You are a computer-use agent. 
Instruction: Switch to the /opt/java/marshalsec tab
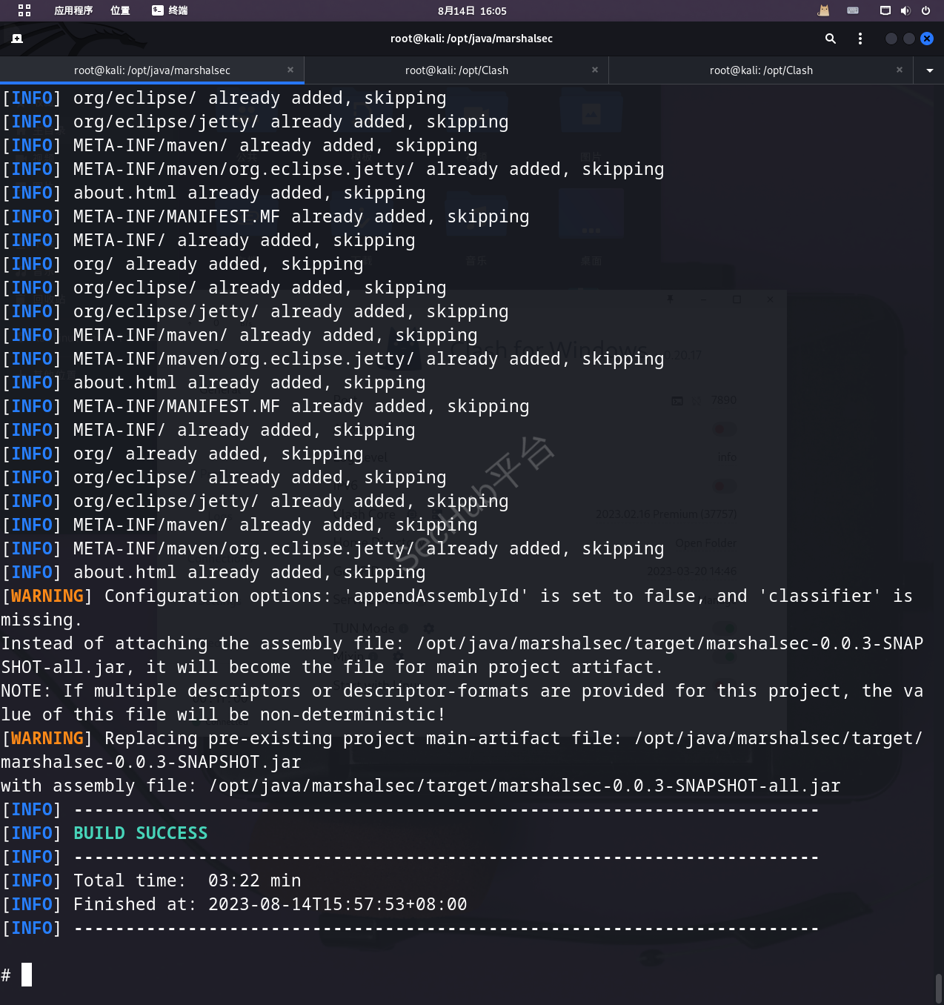(152, 70)
